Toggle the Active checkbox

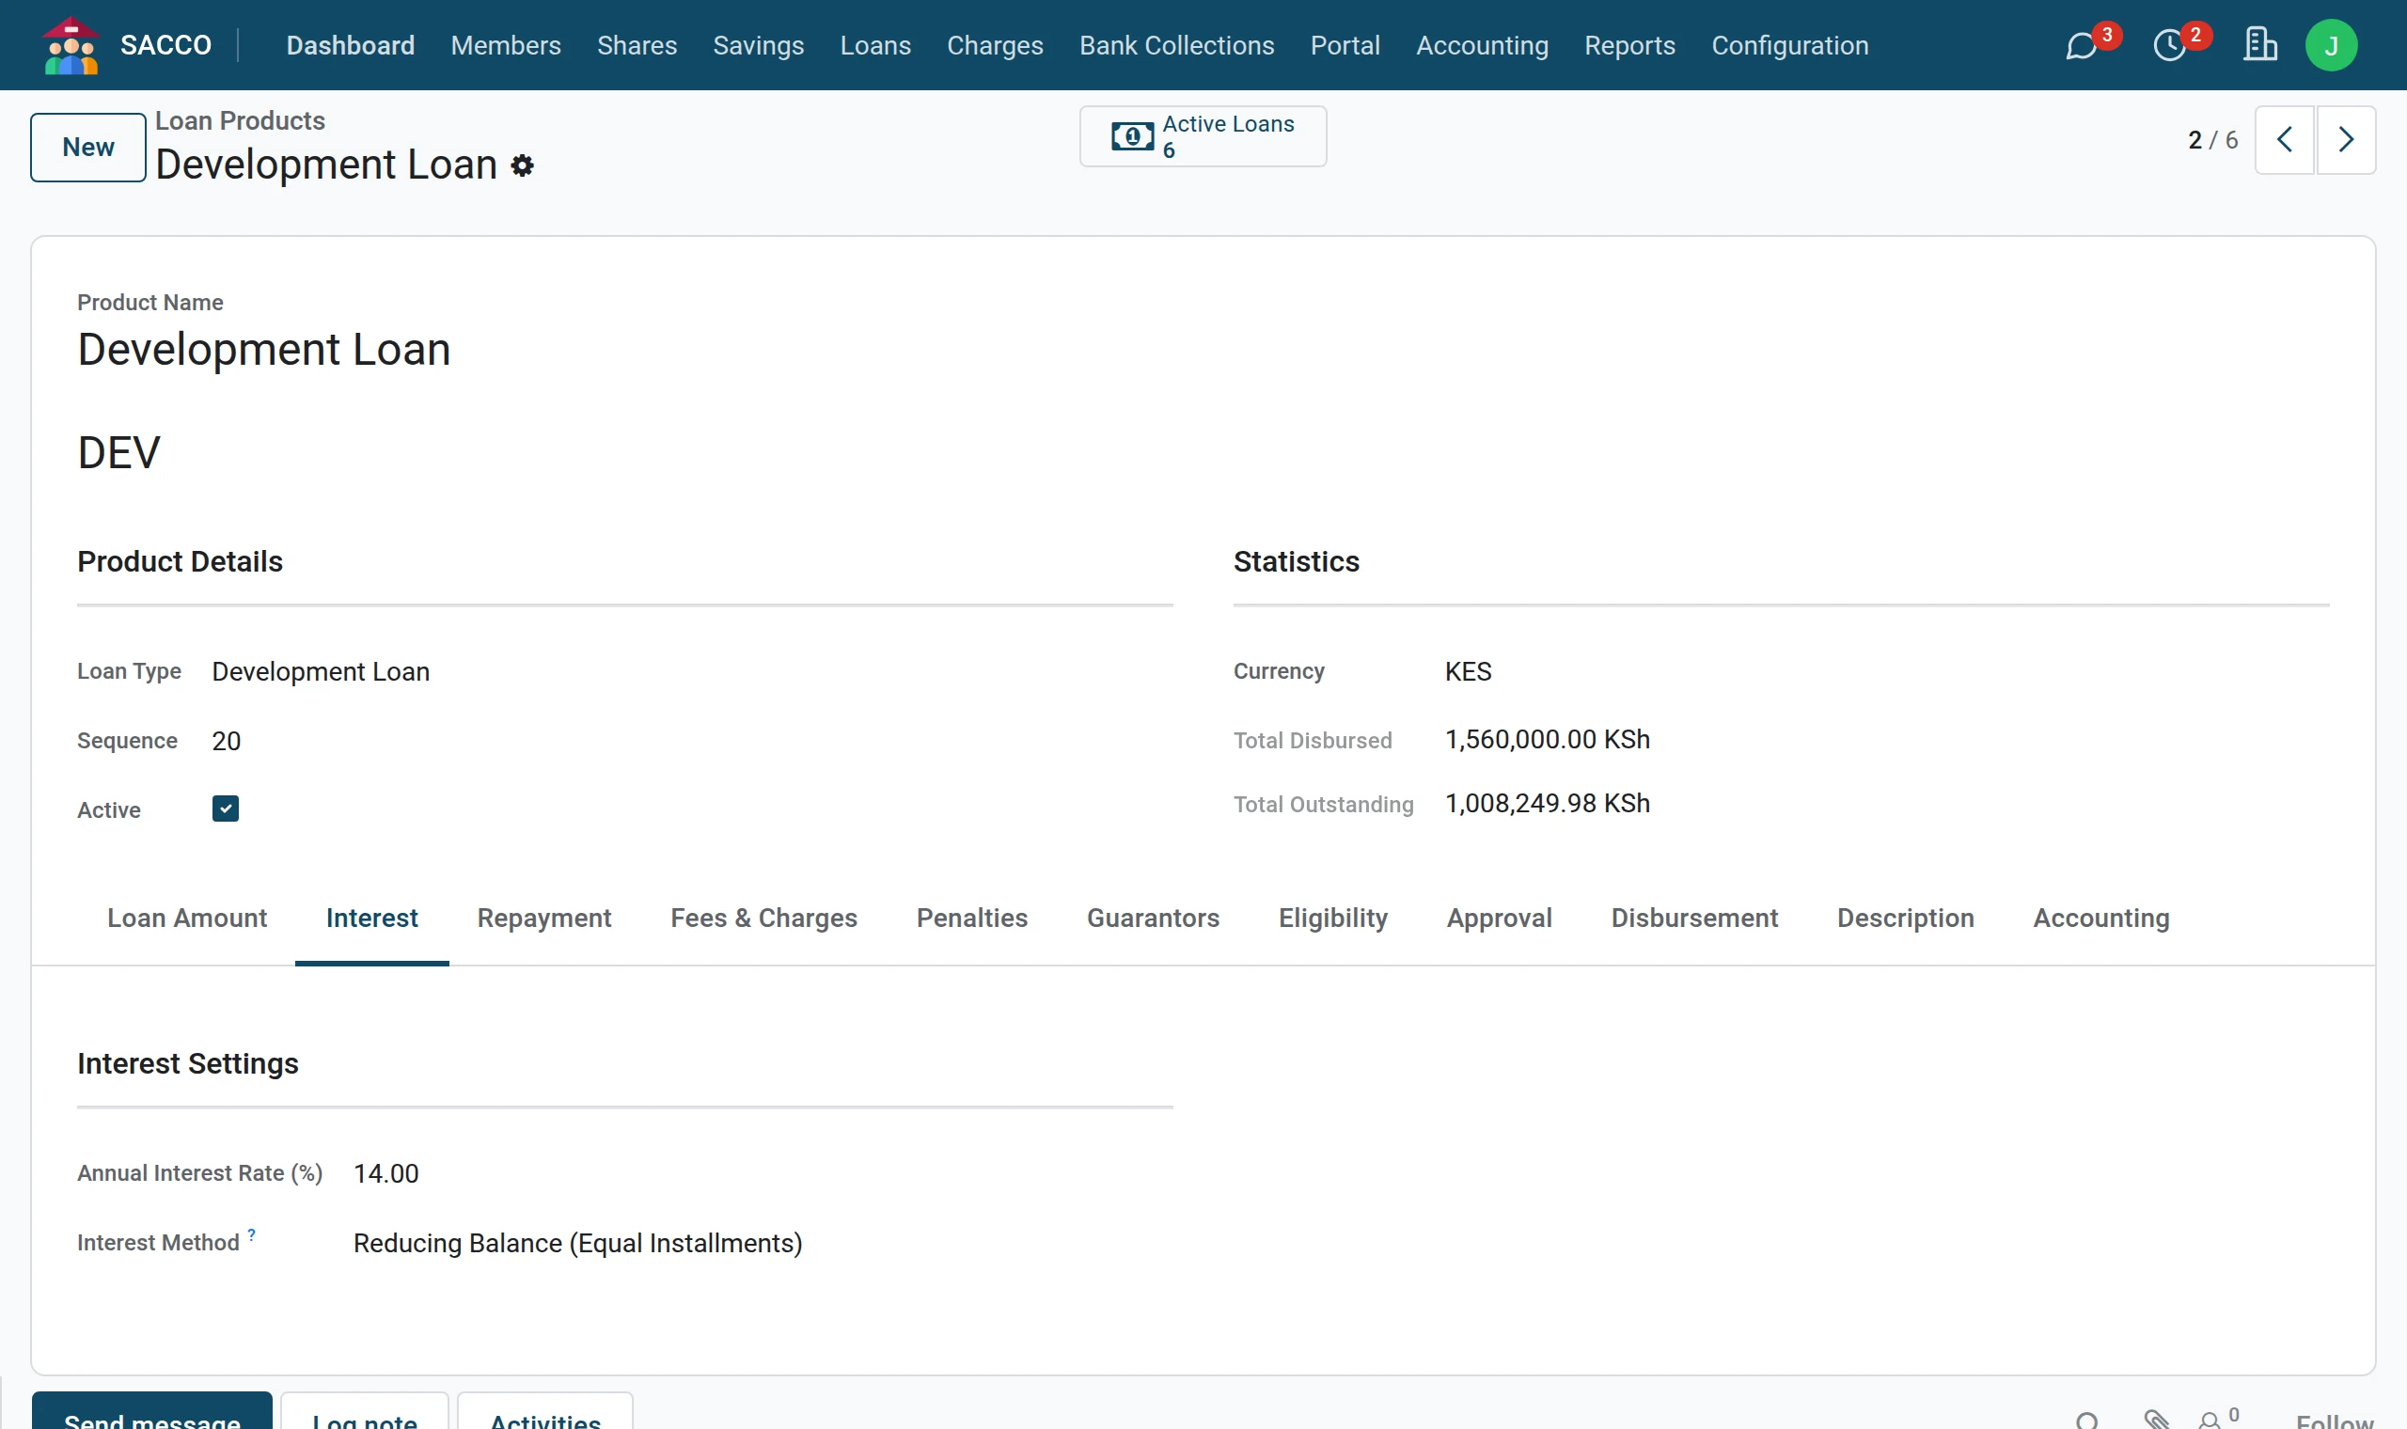(x=226, y=809)
